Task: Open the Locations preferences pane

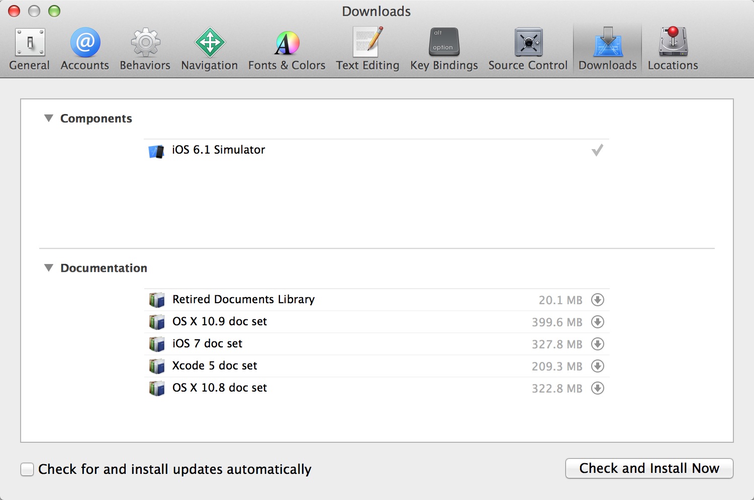Action: click(673, 49)
